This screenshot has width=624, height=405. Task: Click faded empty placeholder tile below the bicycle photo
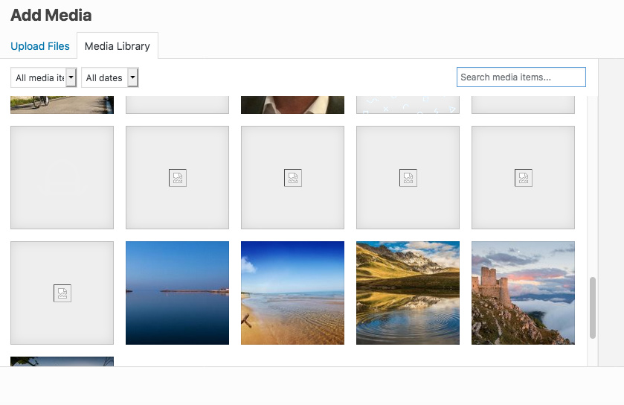tap(62, 177)
